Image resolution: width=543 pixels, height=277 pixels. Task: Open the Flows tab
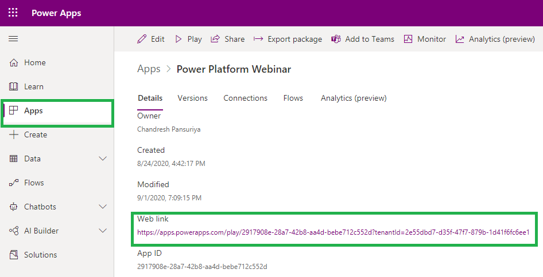point(293,98)
